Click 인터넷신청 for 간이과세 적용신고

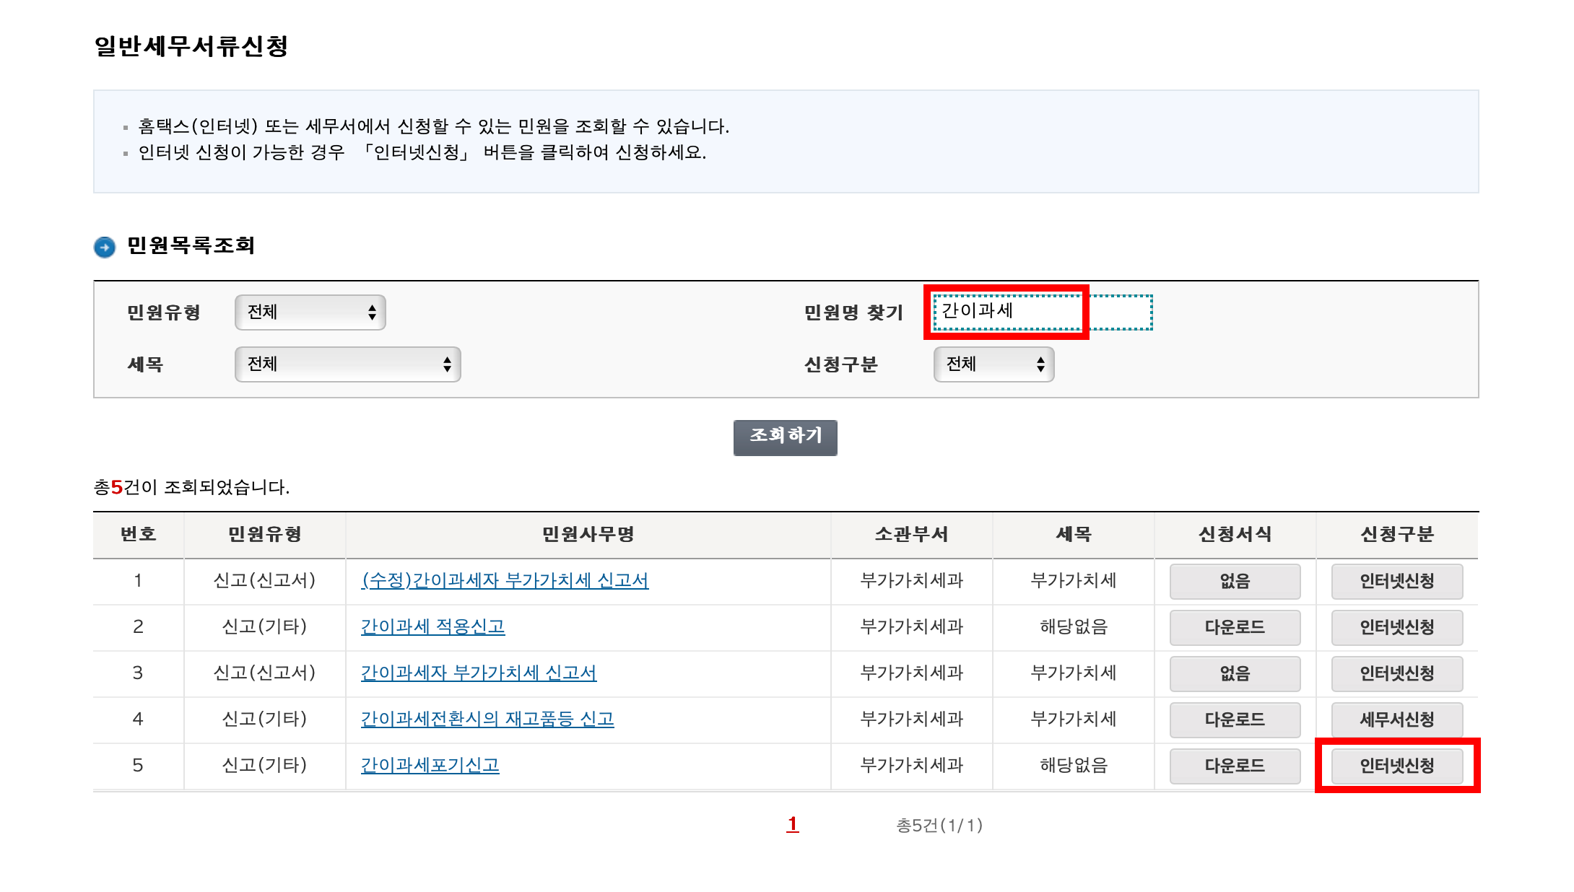1396,628
